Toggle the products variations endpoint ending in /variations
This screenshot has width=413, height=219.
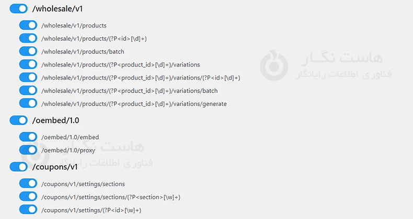click(x=28, y=64)
